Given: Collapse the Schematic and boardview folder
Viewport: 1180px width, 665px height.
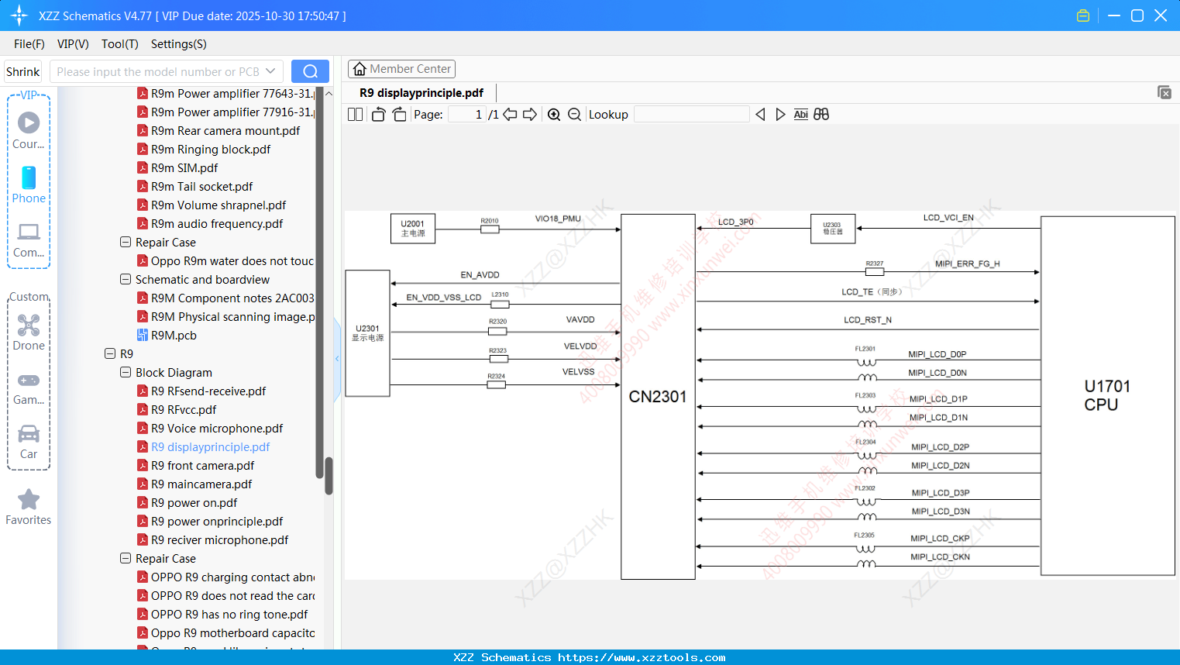Looking at the screenshot, I should tap(125, 279).
